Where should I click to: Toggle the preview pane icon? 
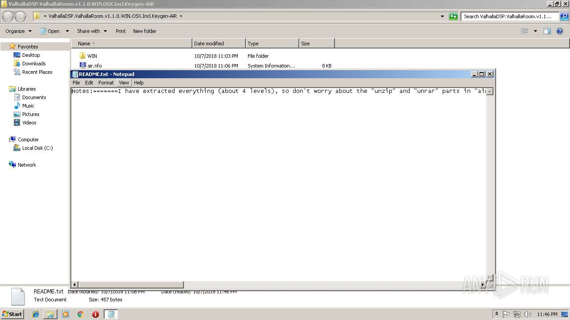tap(547, 31)
